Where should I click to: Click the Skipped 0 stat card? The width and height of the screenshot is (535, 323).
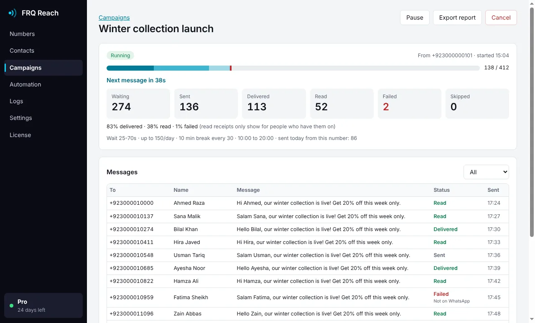[477, 103]
